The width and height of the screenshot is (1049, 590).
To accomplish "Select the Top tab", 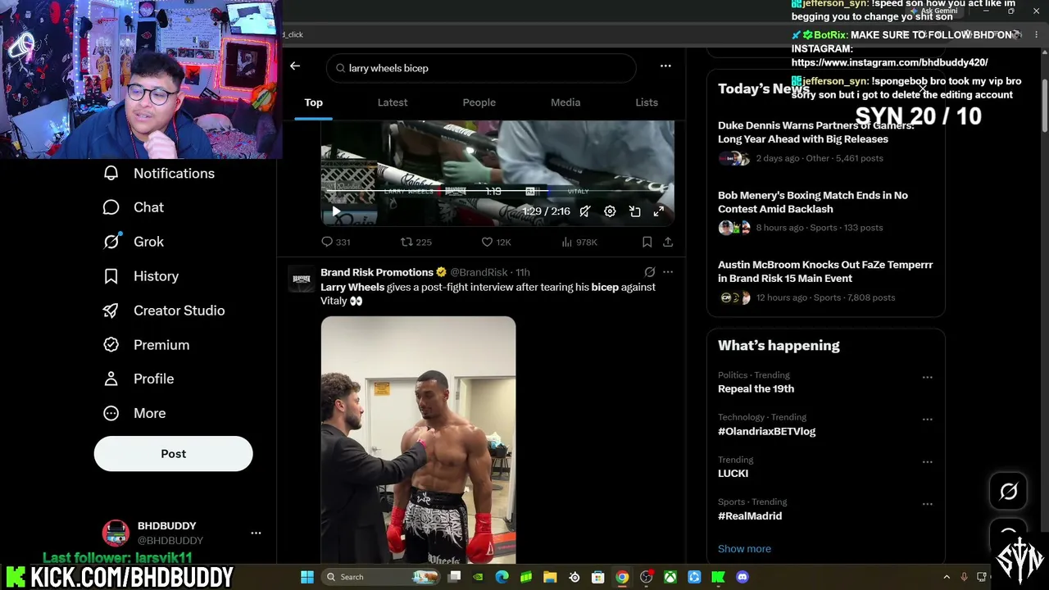I will point(314,102).
